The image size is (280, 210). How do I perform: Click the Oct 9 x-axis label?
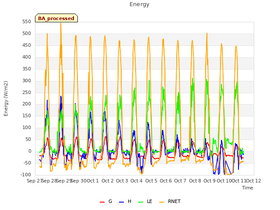(210, 181)
